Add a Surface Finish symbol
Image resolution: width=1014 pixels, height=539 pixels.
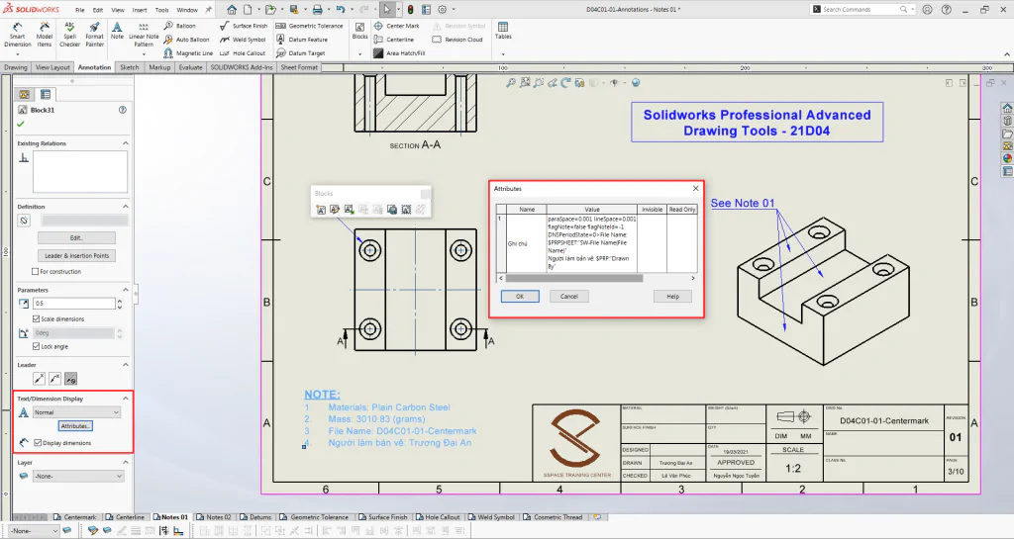244,26
